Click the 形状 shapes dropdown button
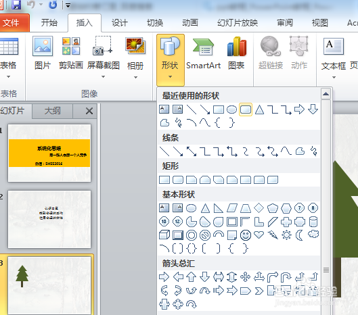358x315 pixels. [171, 59]
